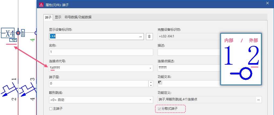Click into the 名称 input field
This screenshot has height=115, width=274.
point(101,52)
